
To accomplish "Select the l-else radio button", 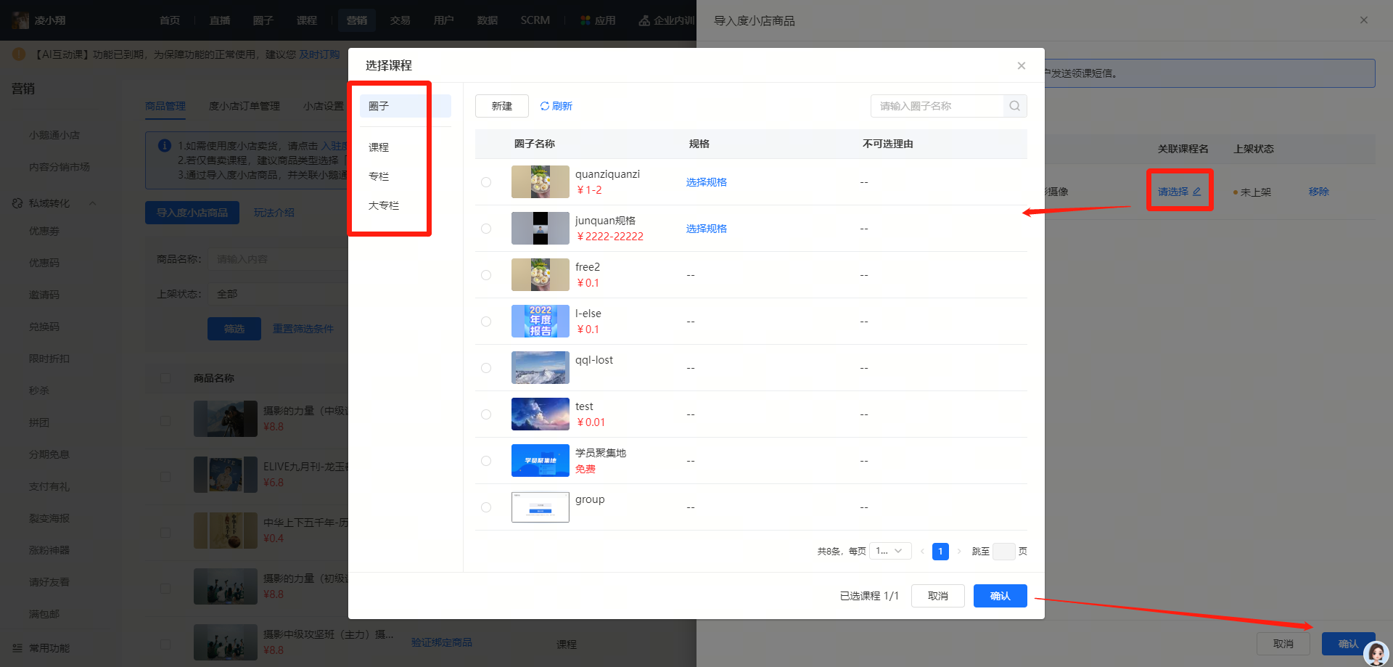I will [x=486, y=322].
